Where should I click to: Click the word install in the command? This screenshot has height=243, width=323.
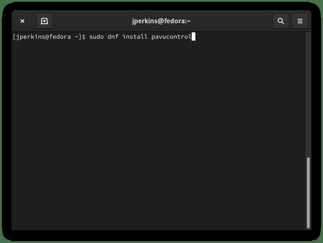(135, 37)
